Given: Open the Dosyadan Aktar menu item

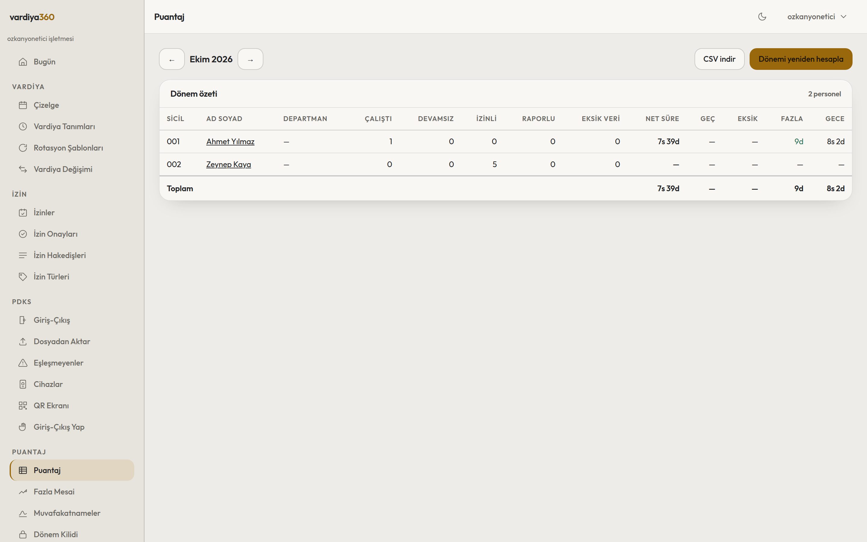Looking at the screenshot, I should (x=72, y=342).
